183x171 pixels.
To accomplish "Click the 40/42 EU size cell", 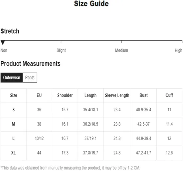I will tap(39, 138).
